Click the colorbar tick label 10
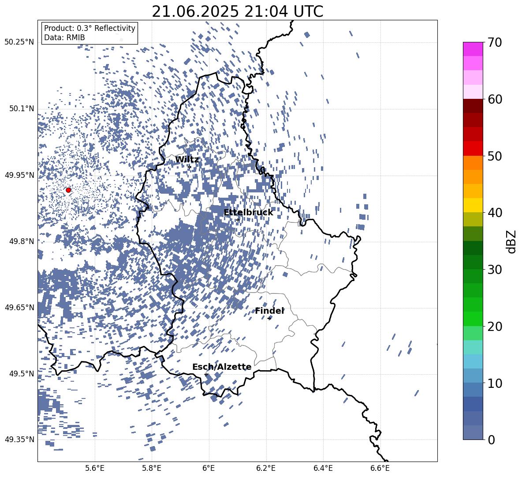 (x=495, y=383)
